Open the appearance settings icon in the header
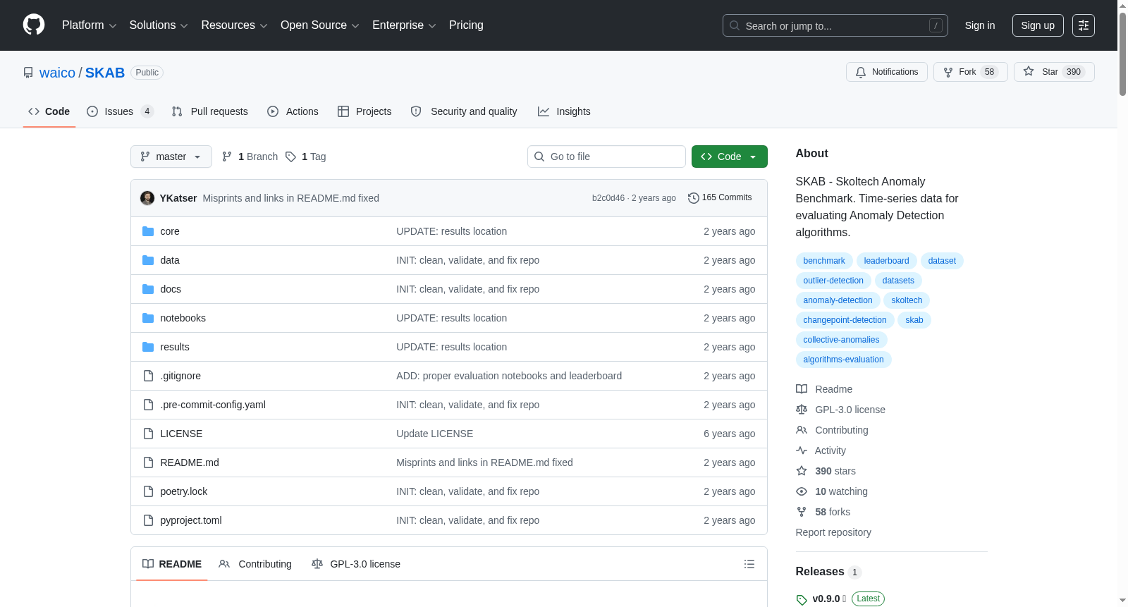This screenshot has height=607, width=1128. pyautogui.click(x=1084, y=25)
